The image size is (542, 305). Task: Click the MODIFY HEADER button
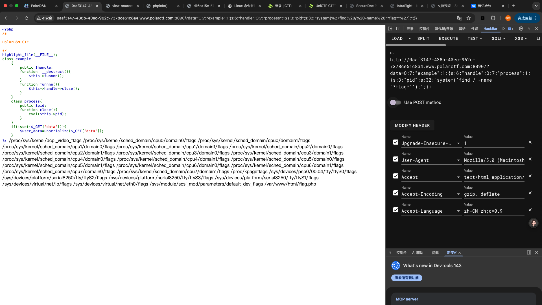(412, 125)
